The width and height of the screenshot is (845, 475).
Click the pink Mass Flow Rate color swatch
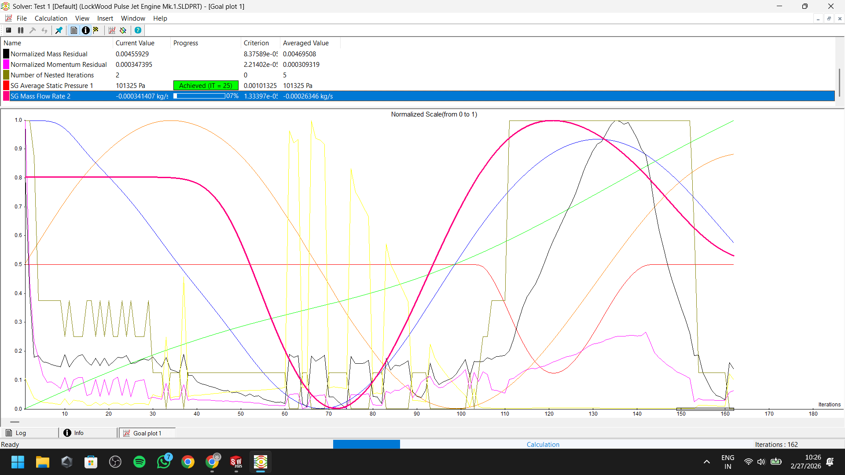pyautogui.click(x=6, y=96)
